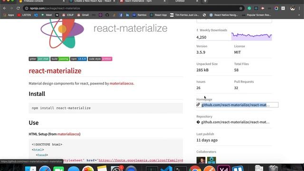Click the weekly downloads value 4,250
The height and width of the screenshot is (171, 304).
pos(201,37)
